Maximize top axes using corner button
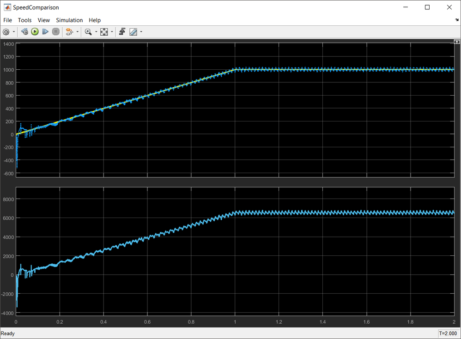 tap(456, 42)
